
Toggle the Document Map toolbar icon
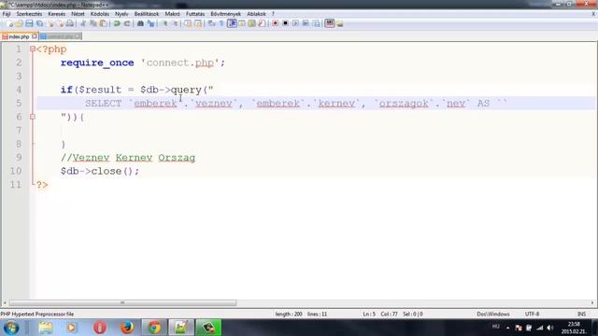pos(251,23)
